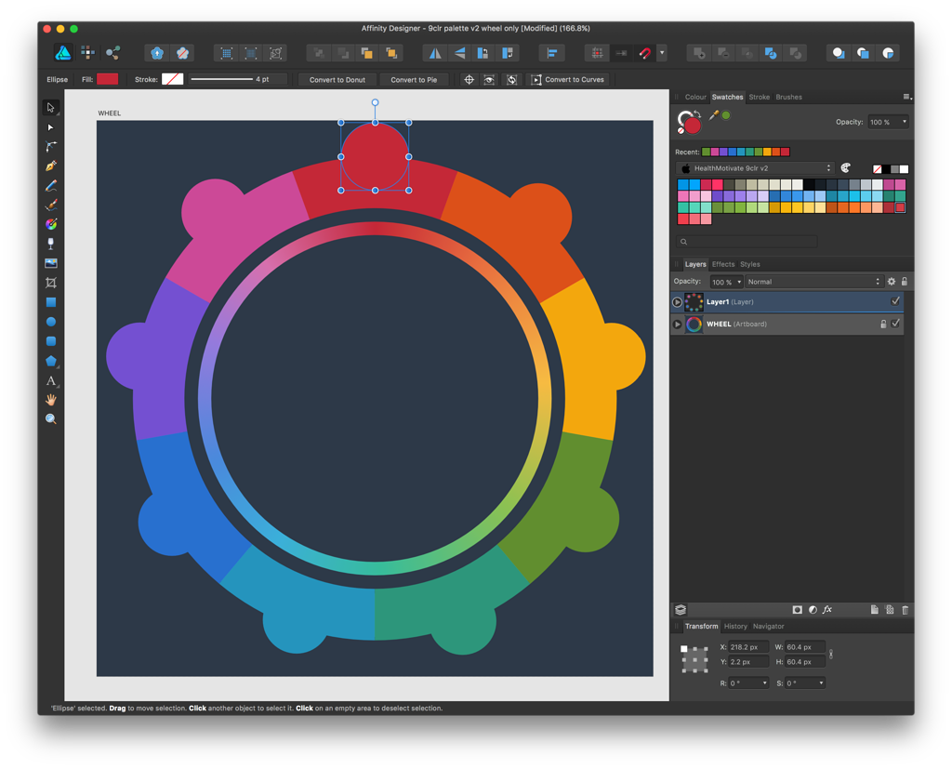Uncheck the WHEEL artboard visibility checkbox
Image resolution: width=952 pixels, height=769 pixels.
895,324
